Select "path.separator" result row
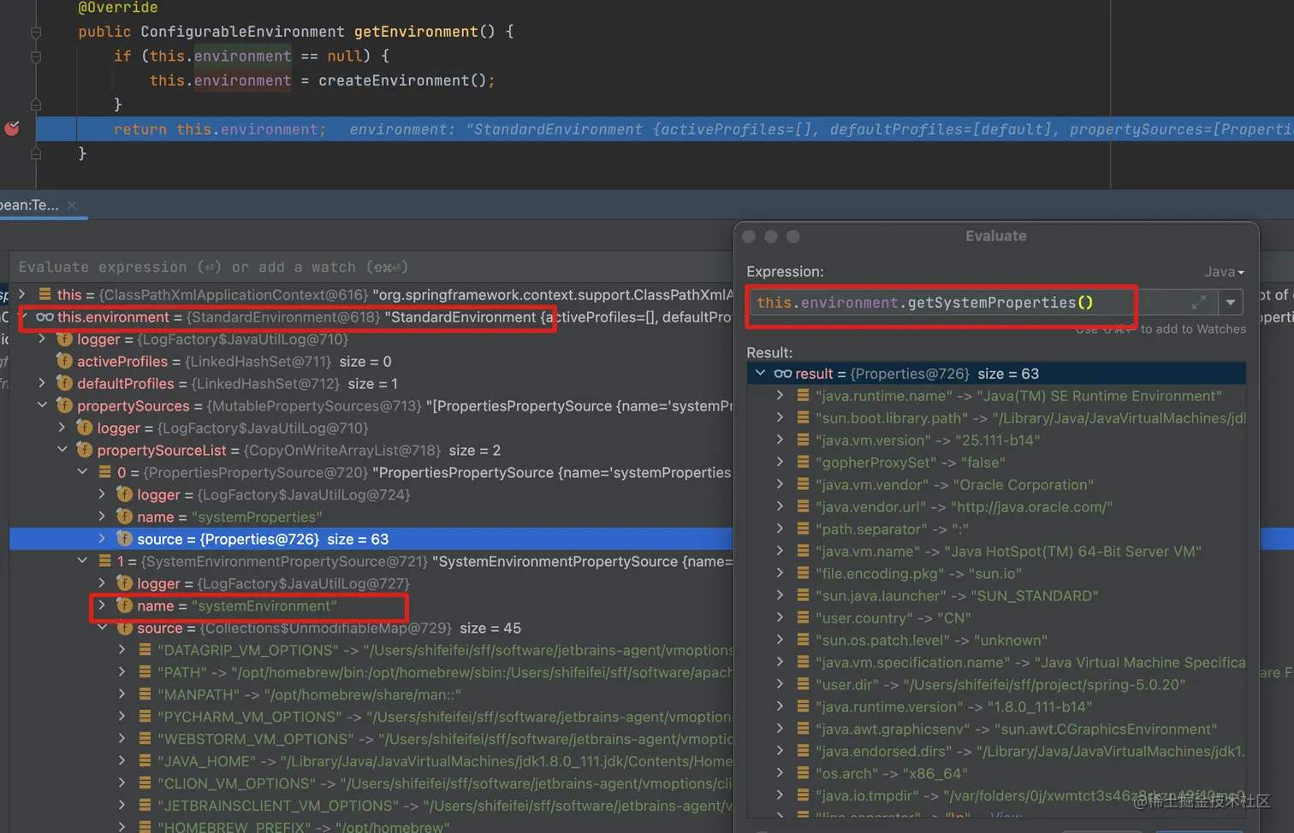This screenshot has width=1294, height=833. [996, 529]
